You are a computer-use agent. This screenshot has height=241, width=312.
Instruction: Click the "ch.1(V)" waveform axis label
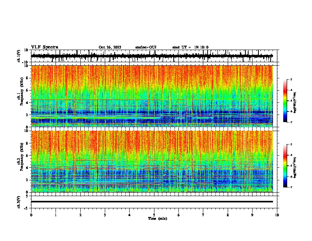pyautogui.click(x=19, y=56)
